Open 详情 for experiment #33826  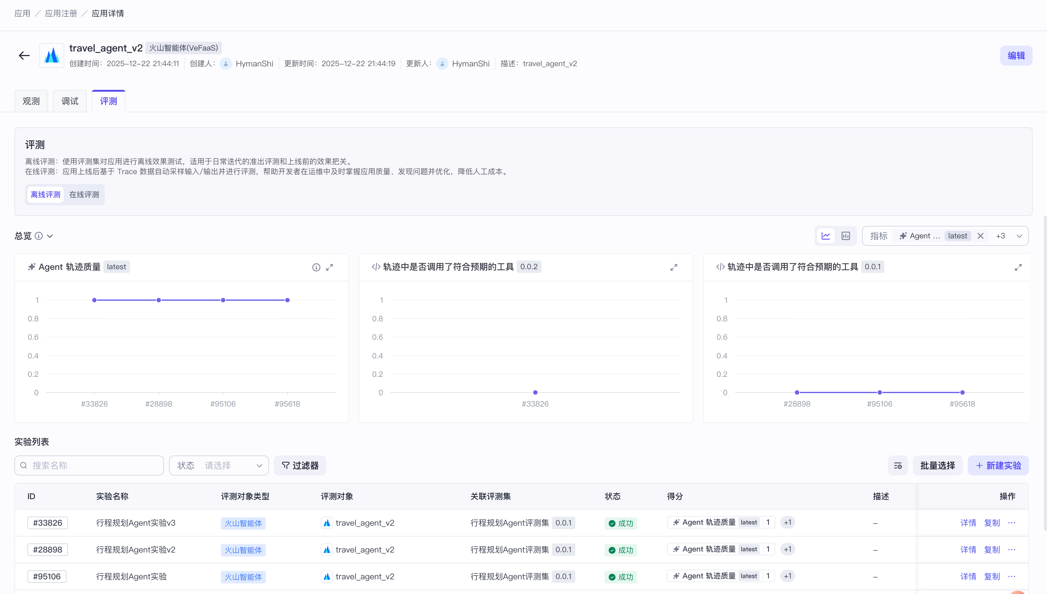pos(968,523)
